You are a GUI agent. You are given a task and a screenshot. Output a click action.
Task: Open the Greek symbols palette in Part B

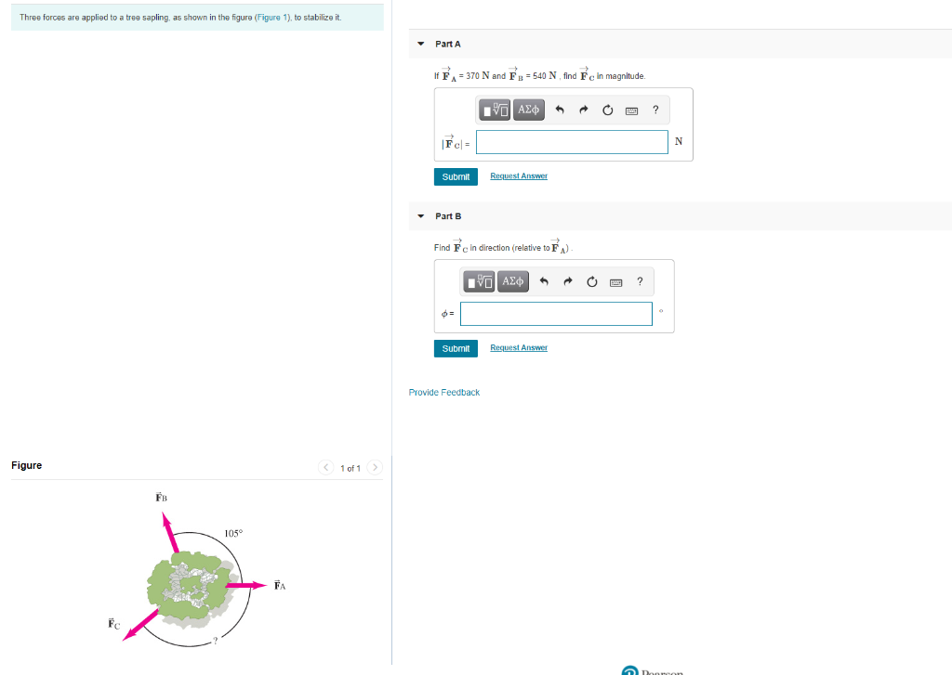point(512,281)
